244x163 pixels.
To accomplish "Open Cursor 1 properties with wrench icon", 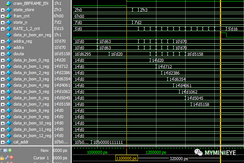I will (x=7, y=158).
